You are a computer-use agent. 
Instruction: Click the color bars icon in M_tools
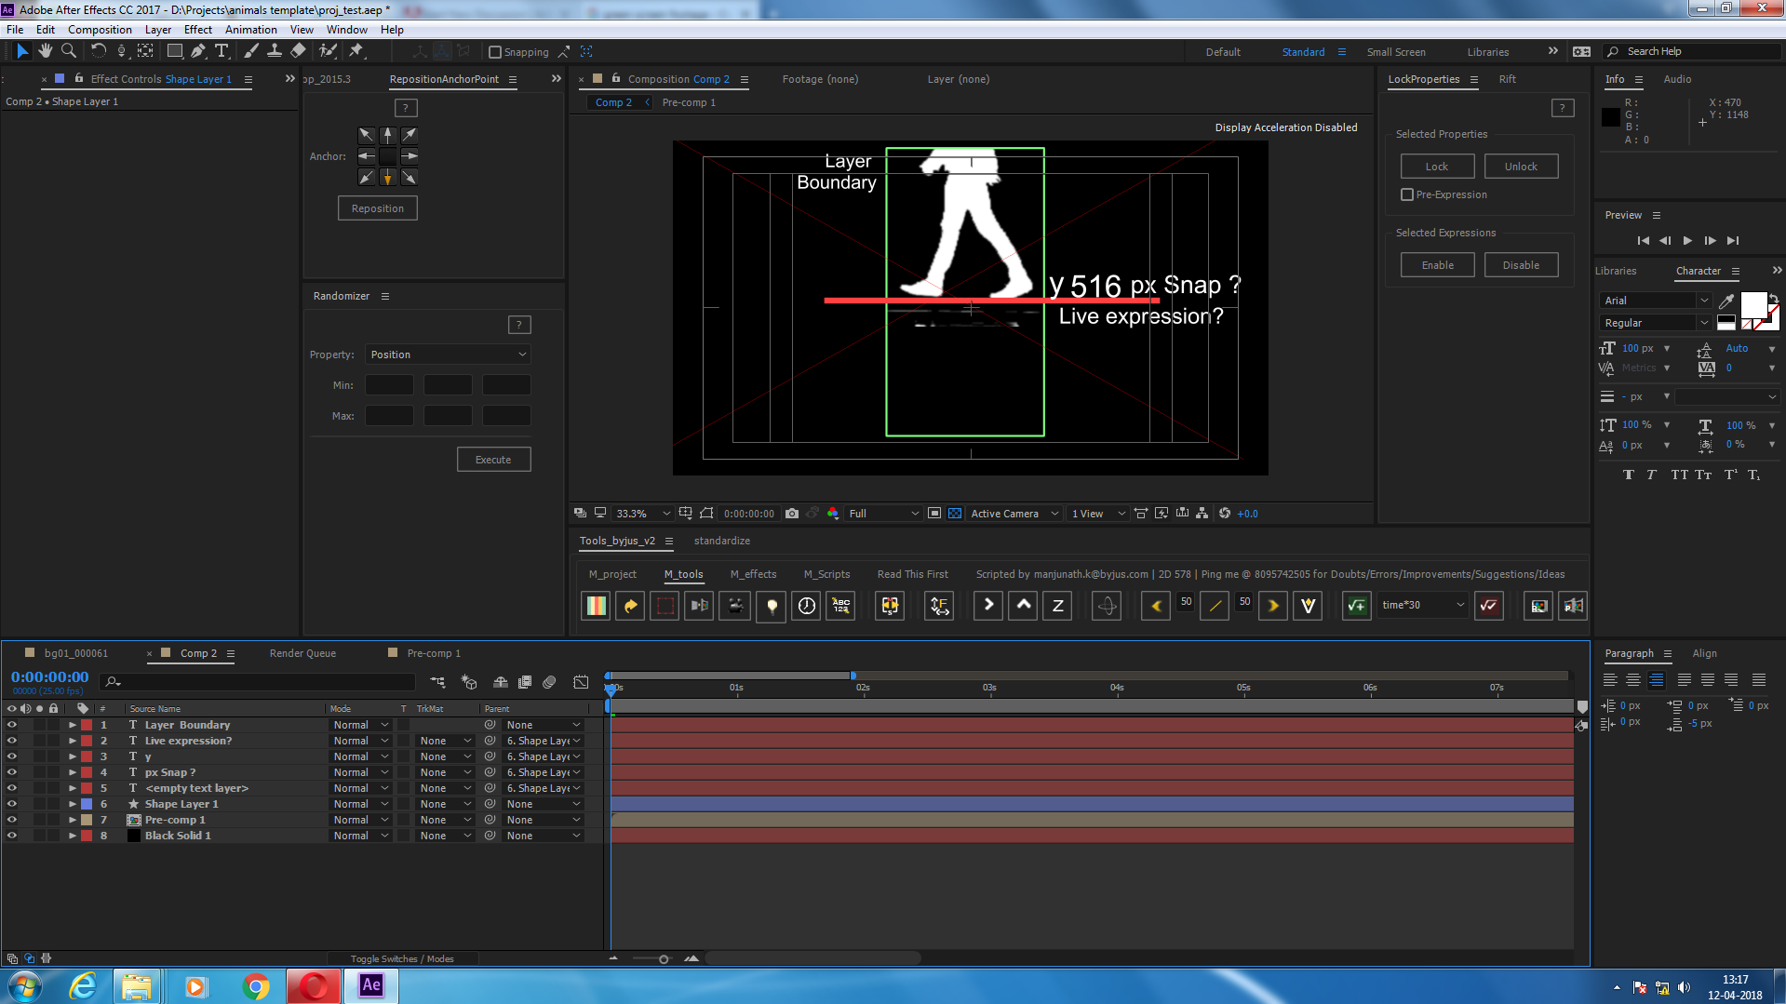coord(596,606)
